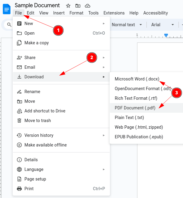This screenshot has width=183, height=198.
Task: Click the Version history clock icon
Action: tap(19, 135)
